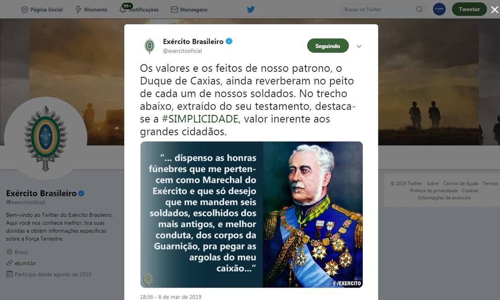Close the tweet overlay with the X
The width and height of the screenshot is (500, 300).
[x=494, y=10]
